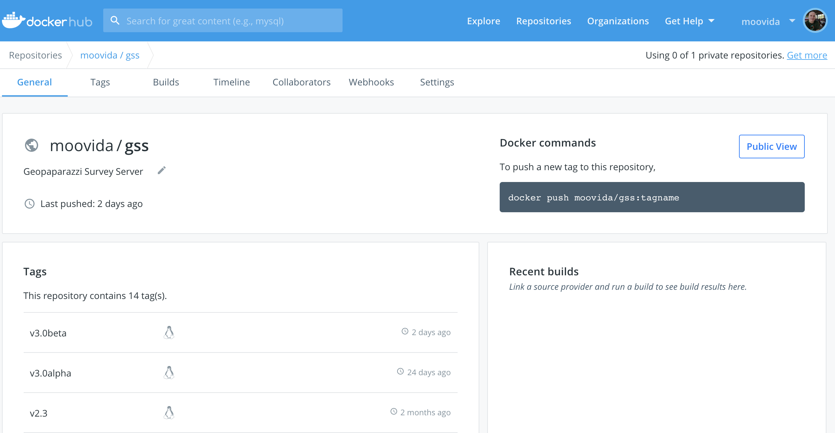Edit the description with pencil icon
The height and width of the screenshot is (433, 835).
coord(162,170)
